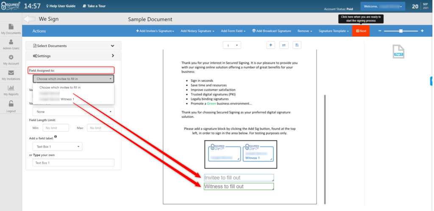
Task: Click the Max field length input
Action: (100, 128)
